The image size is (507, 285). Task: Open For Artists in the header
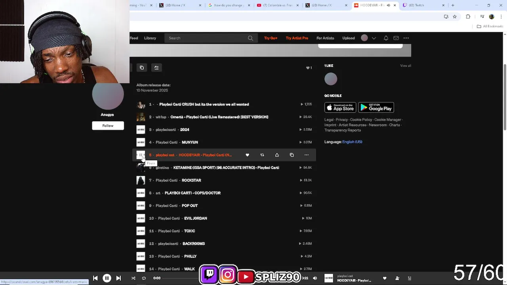(x=325, y=38)
